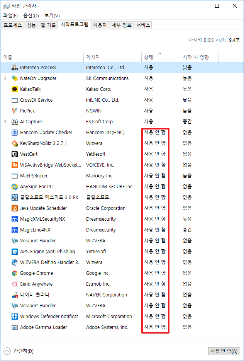
Task: Click publisher cell Kakao Corp.
Action: pyautogui.click(x=98, y=89)
